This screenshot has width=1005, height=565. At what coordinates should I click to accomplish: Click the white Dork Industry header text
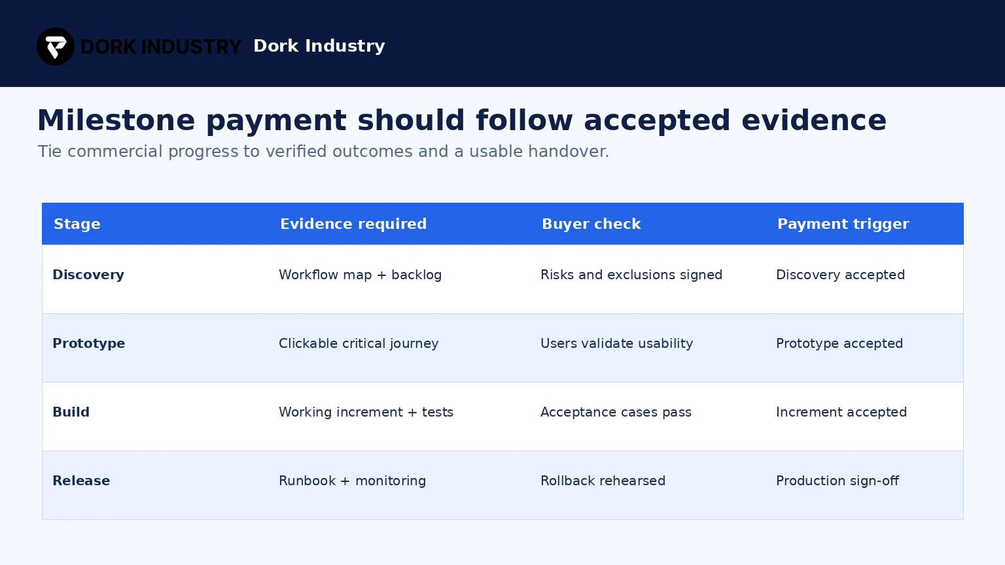pyautogui.click(x=319, y=46)
